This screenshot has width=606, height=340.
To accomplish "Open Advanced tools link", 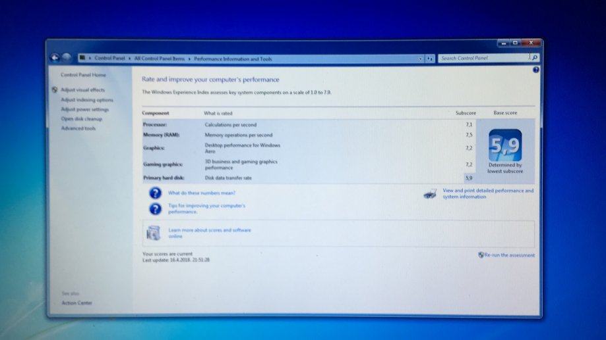I will pos(78,128).
